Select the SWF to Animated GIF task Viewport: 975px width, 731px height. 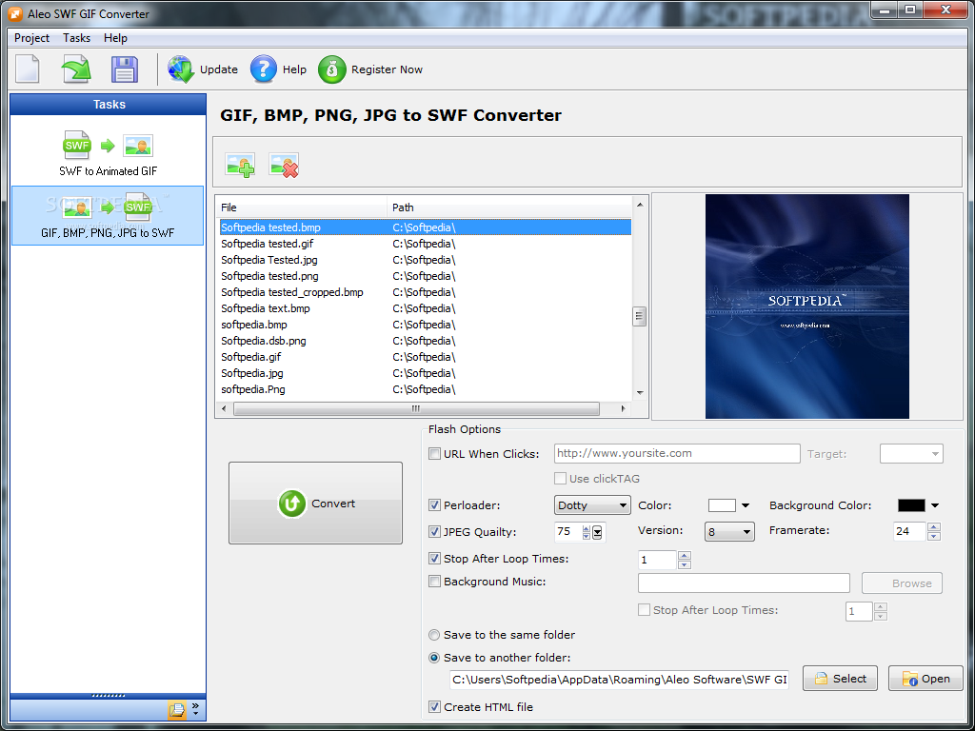click(x=109, y=153)
